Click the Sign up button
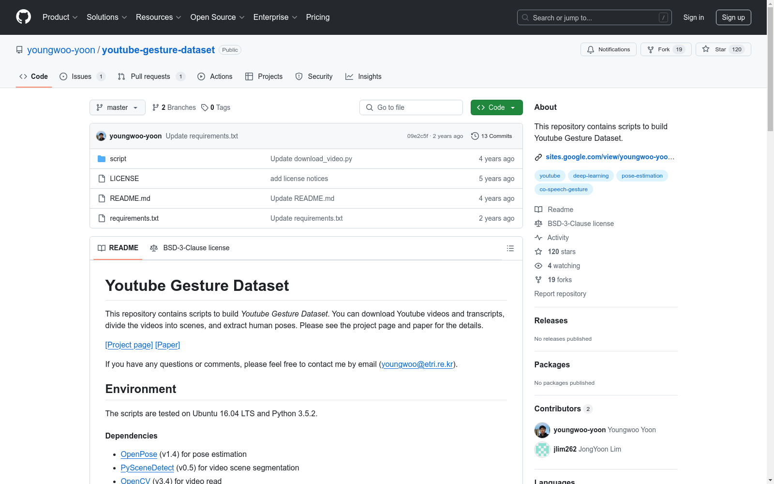The image size is (774, 484). coord(733,17)
